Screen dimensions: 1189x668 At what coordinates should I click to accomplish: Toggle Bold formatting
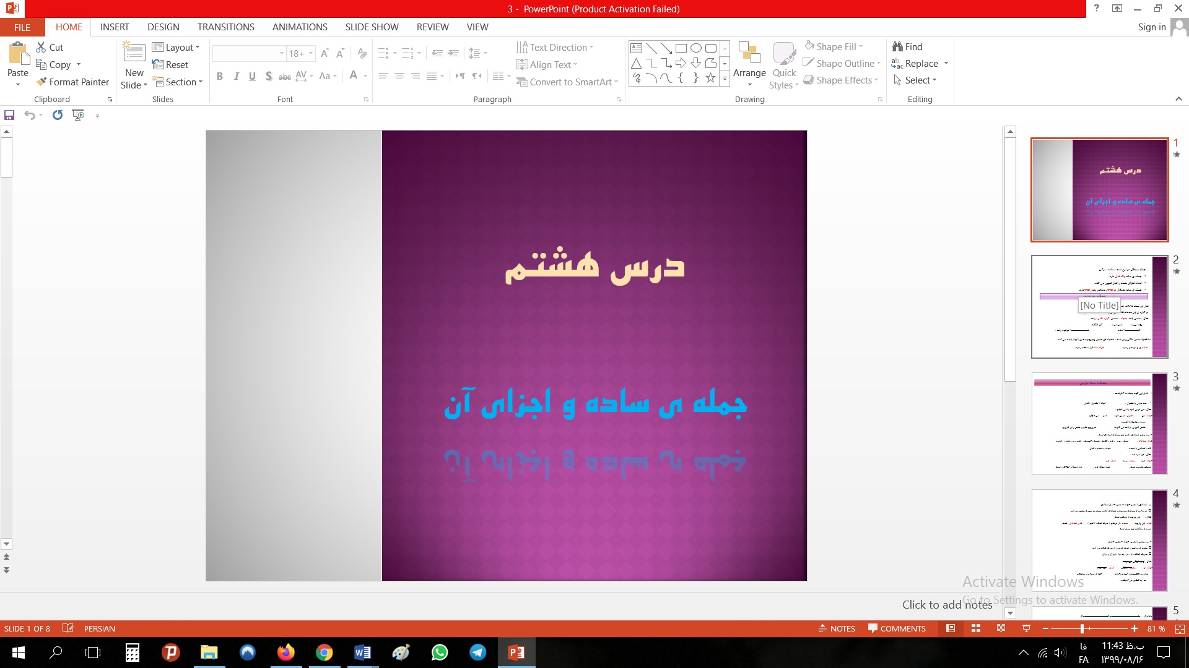click(220, 76)
